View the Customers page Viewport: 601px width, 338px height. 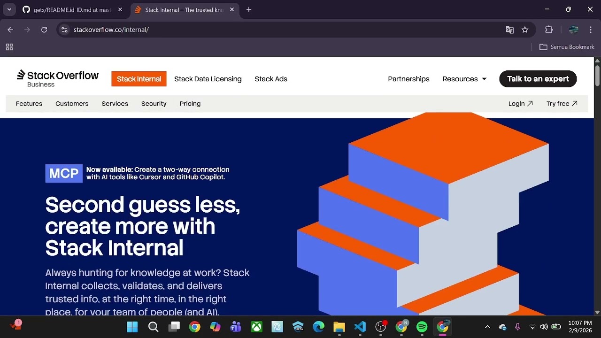(72, 104)
